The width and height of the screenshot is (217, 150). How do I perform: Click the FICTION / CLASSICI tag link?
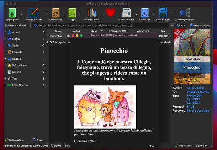coord(193,101)
